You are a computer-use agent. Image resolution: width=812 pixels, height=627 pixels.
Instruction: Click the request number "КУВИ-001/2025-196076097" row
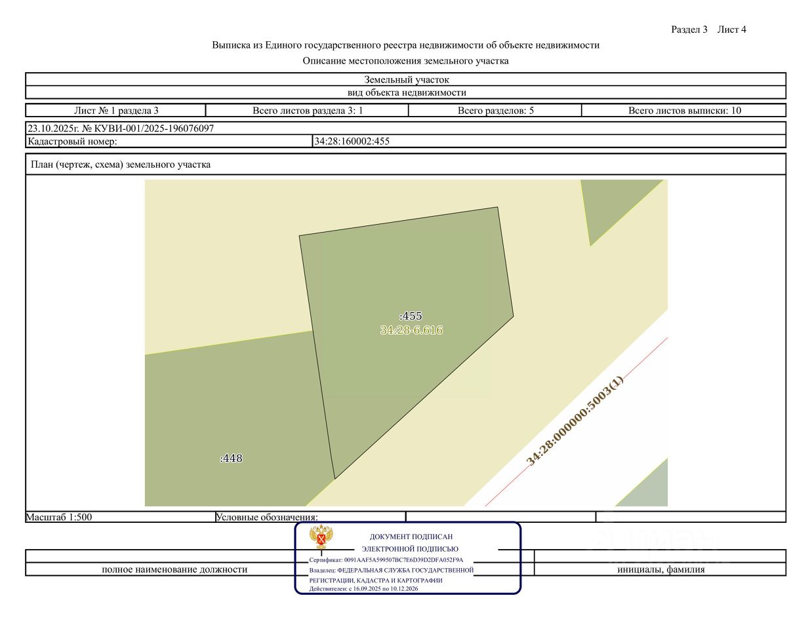(x=406, y=128)
